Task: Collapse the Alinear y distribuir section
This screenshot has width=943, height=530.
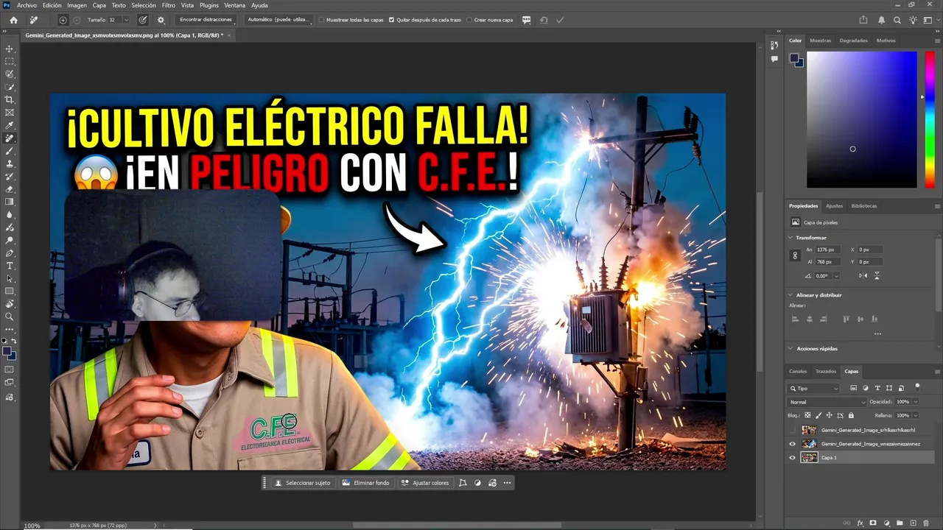Action: click(790, 294)
